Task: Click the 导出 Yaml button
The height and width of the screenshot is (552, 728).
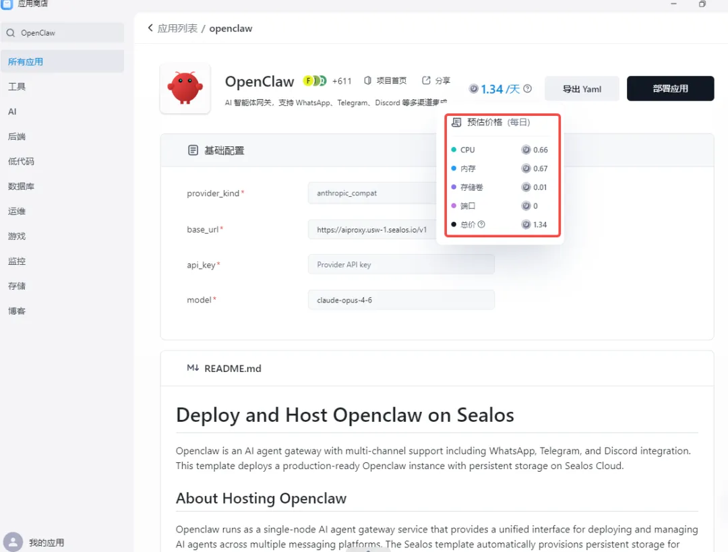Action: pos(582,89)
